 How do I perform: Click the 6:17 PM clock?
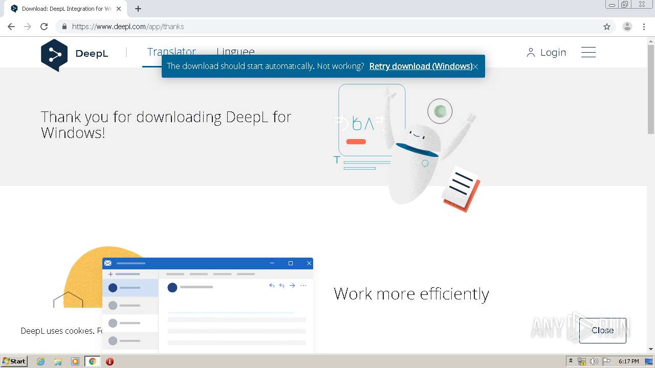(628, 361)
